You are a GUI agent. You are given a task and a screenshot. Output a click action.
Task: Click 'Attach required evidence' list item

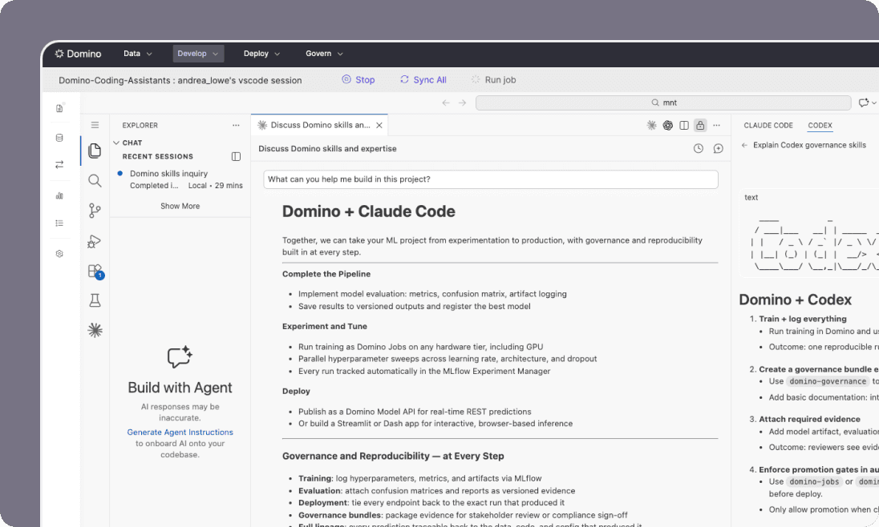point(809,419)
